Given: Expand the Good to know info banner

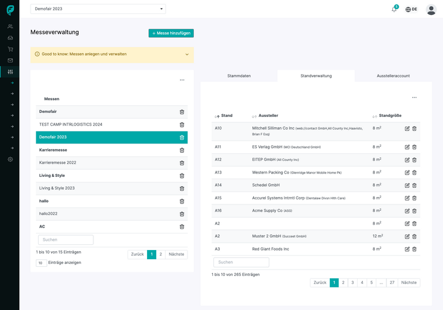Looking at the screenshot, I should pos(187,54).
